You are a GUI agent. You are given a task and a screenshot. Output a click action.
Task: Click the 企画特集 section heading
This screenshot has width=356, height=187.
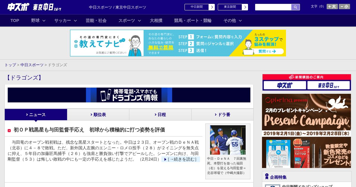tap(278, 177)
